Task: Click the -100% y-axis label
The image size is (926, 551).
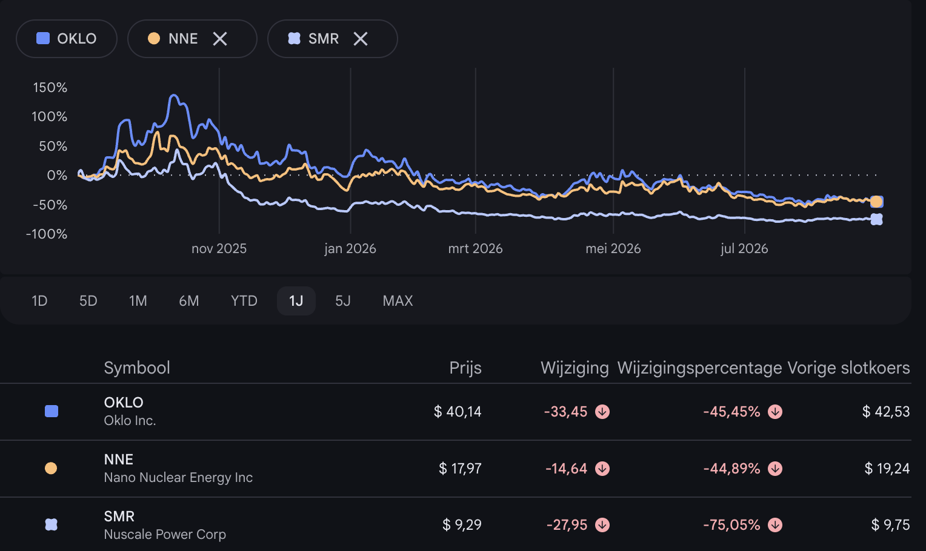Action: click(47, 234)
